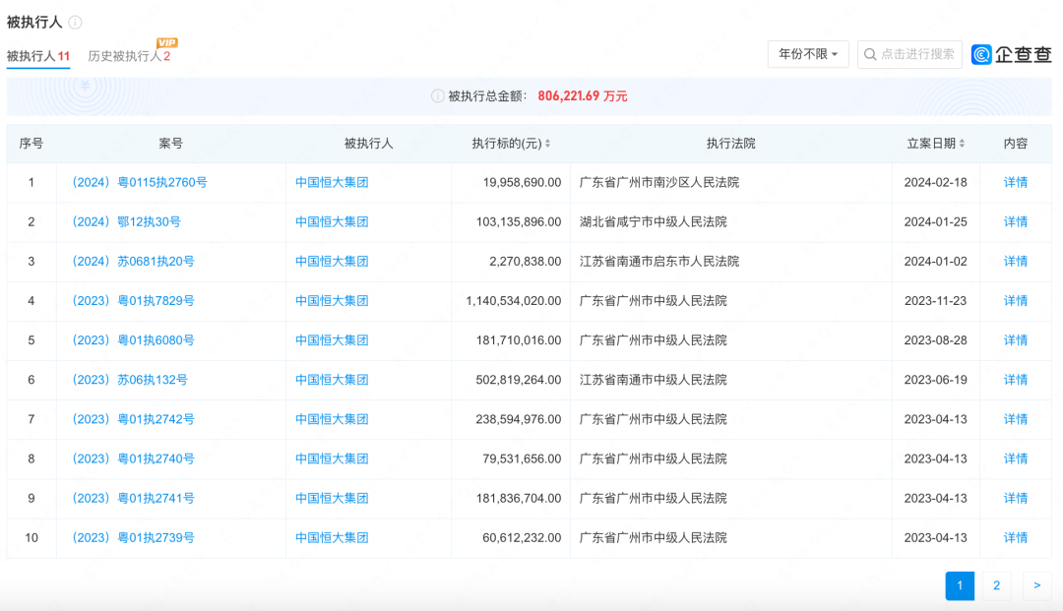The image size is (1063, 611).
Task: Go to page 2
Action: (x=996, y=586)
